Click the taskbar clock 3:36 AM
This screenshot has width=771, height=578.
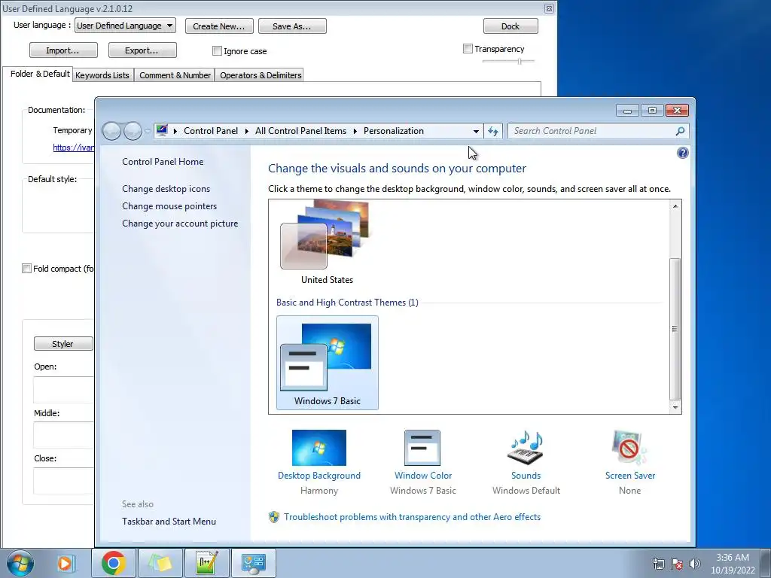[x=732, y=558]
